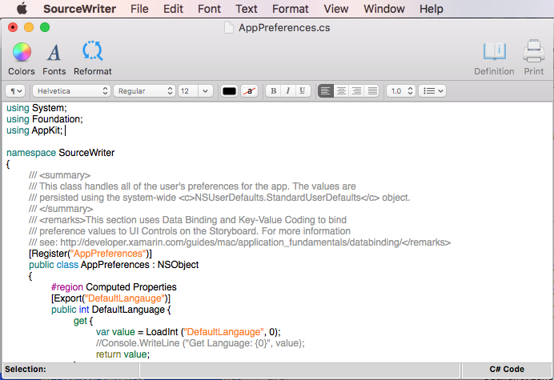Open the View menu

tap(336, 9)
